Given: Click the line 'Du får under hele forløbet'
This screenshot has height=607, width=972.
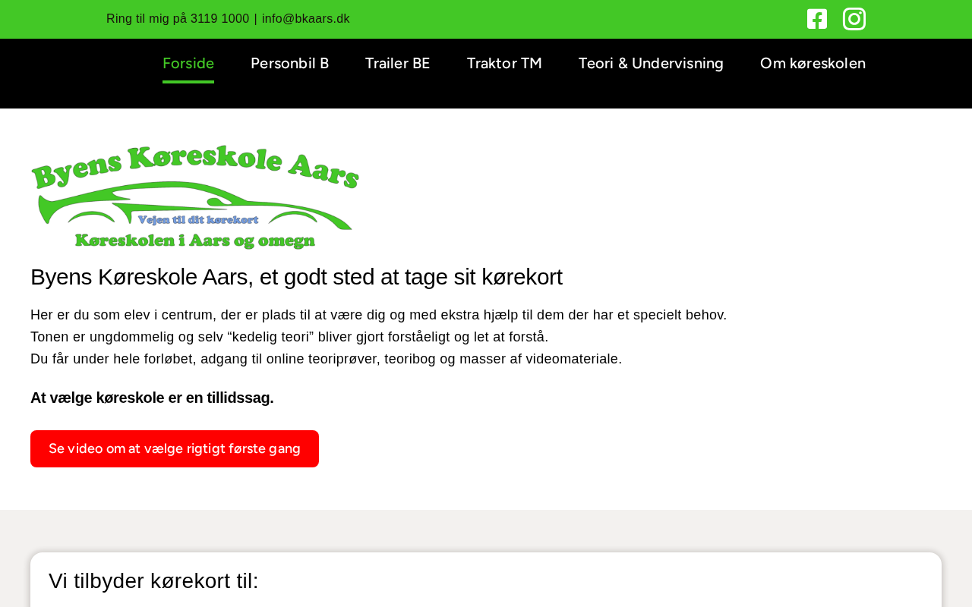Looking at the screenshot, I should coord(326,359).
